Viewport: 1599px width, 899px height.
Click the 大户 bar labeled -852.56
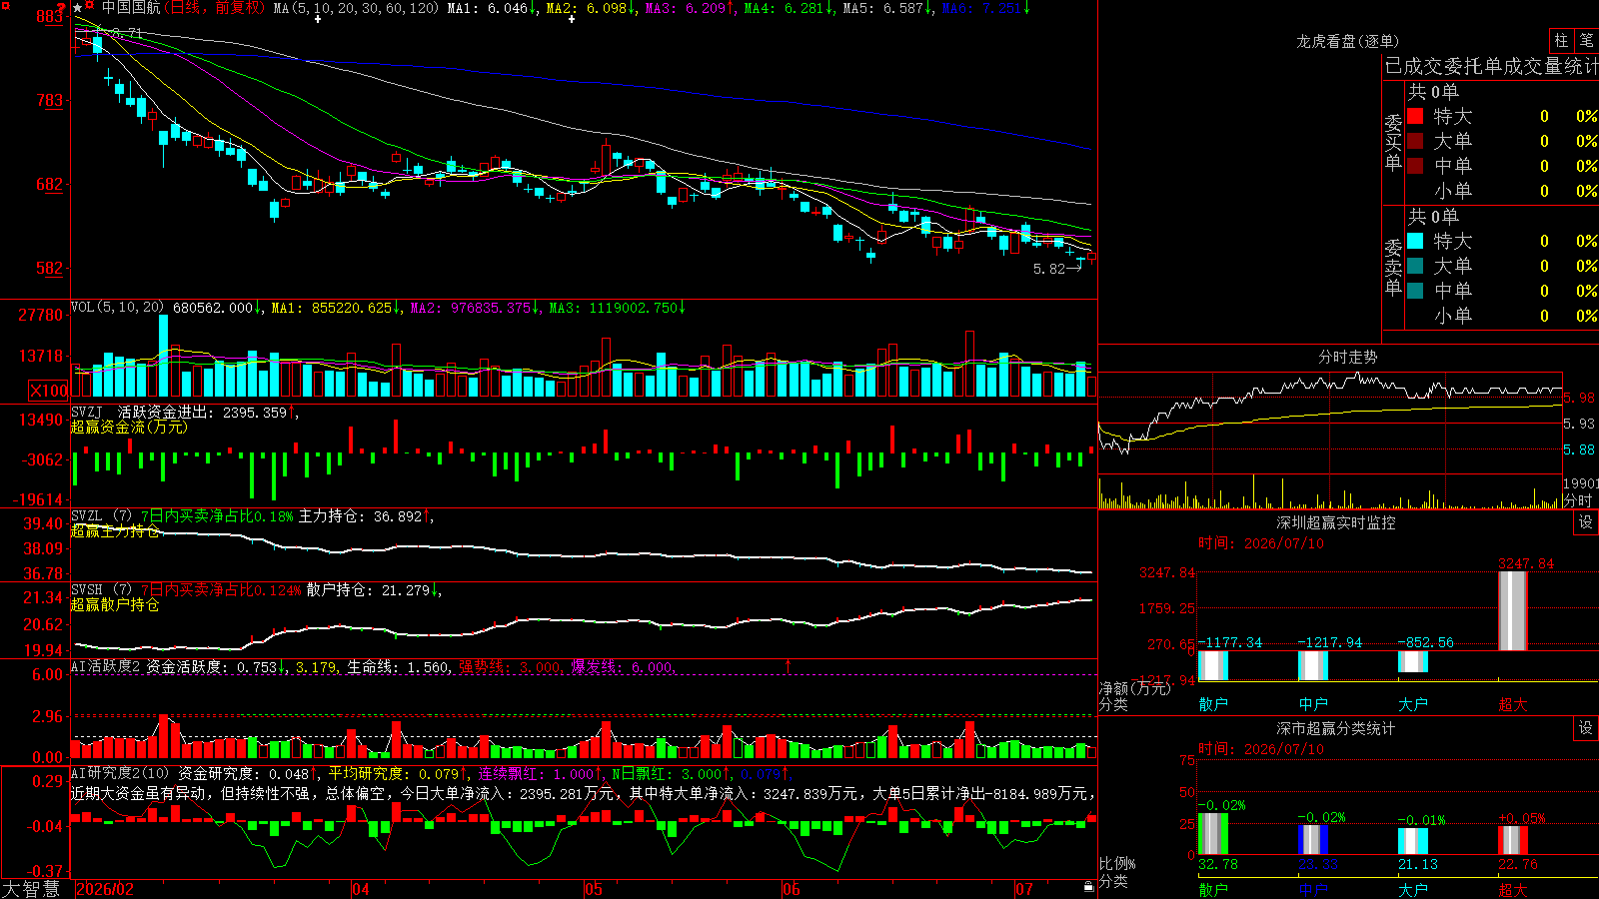click(x=1413, y=661)
